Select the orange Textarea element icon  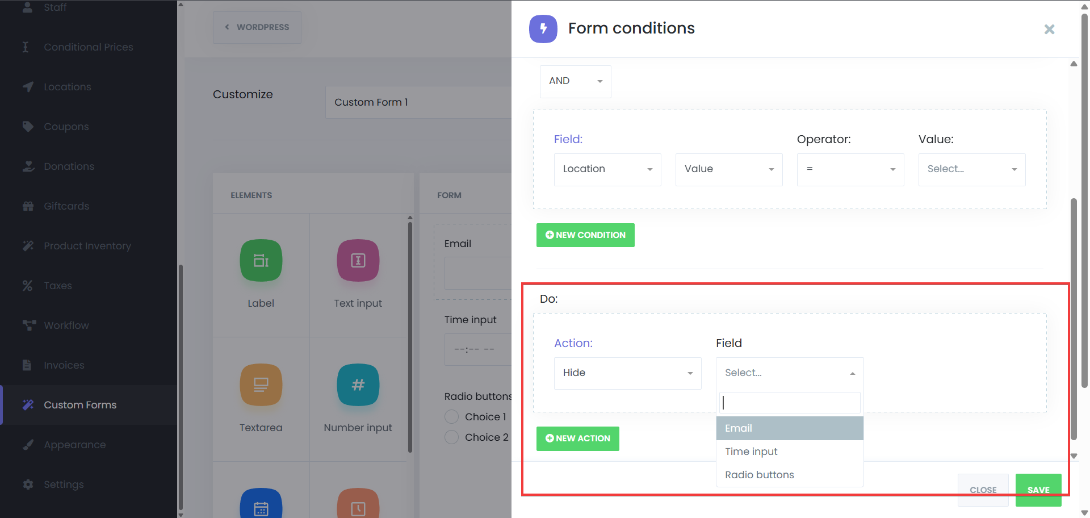[x=261, y=385]
